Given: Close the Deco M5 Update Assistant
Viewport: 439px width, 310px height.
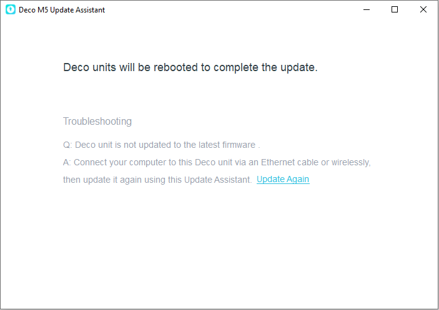Looking at the screenshot, I should click(x=423, y=9).
